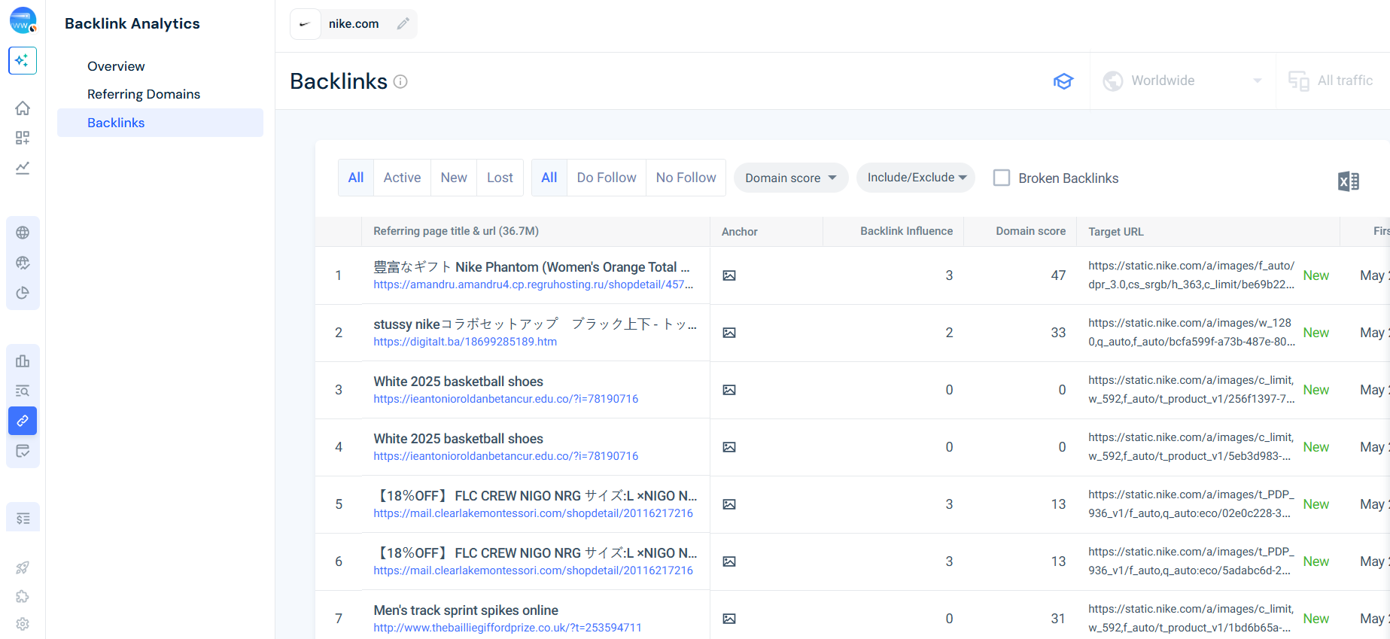
Task: Edit the nike.com domain with pencil icon
Action: [x=403, y=24]
